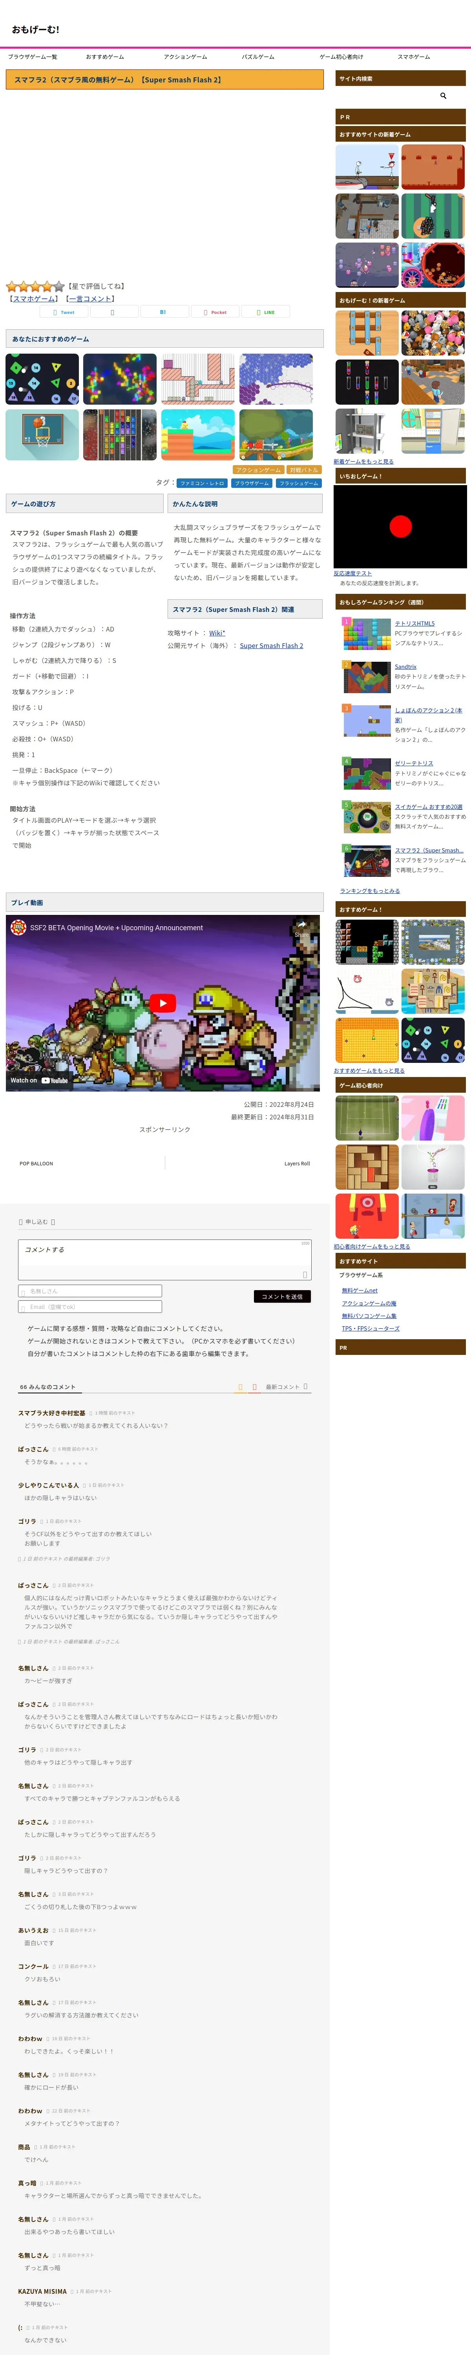Screen dimensions: 471x2355
Task: Open スマホゲーム in top navigation
Action: pyautogui.click(x=413, y=57)
